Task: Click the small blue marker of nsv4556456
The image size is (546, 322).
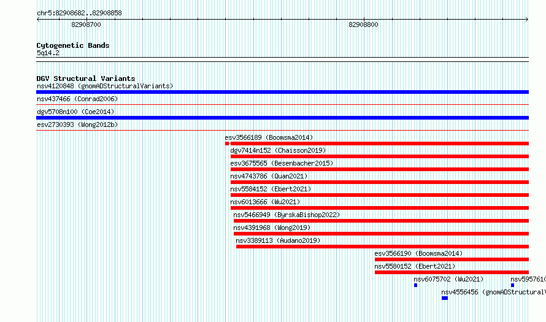Action: 445,298
